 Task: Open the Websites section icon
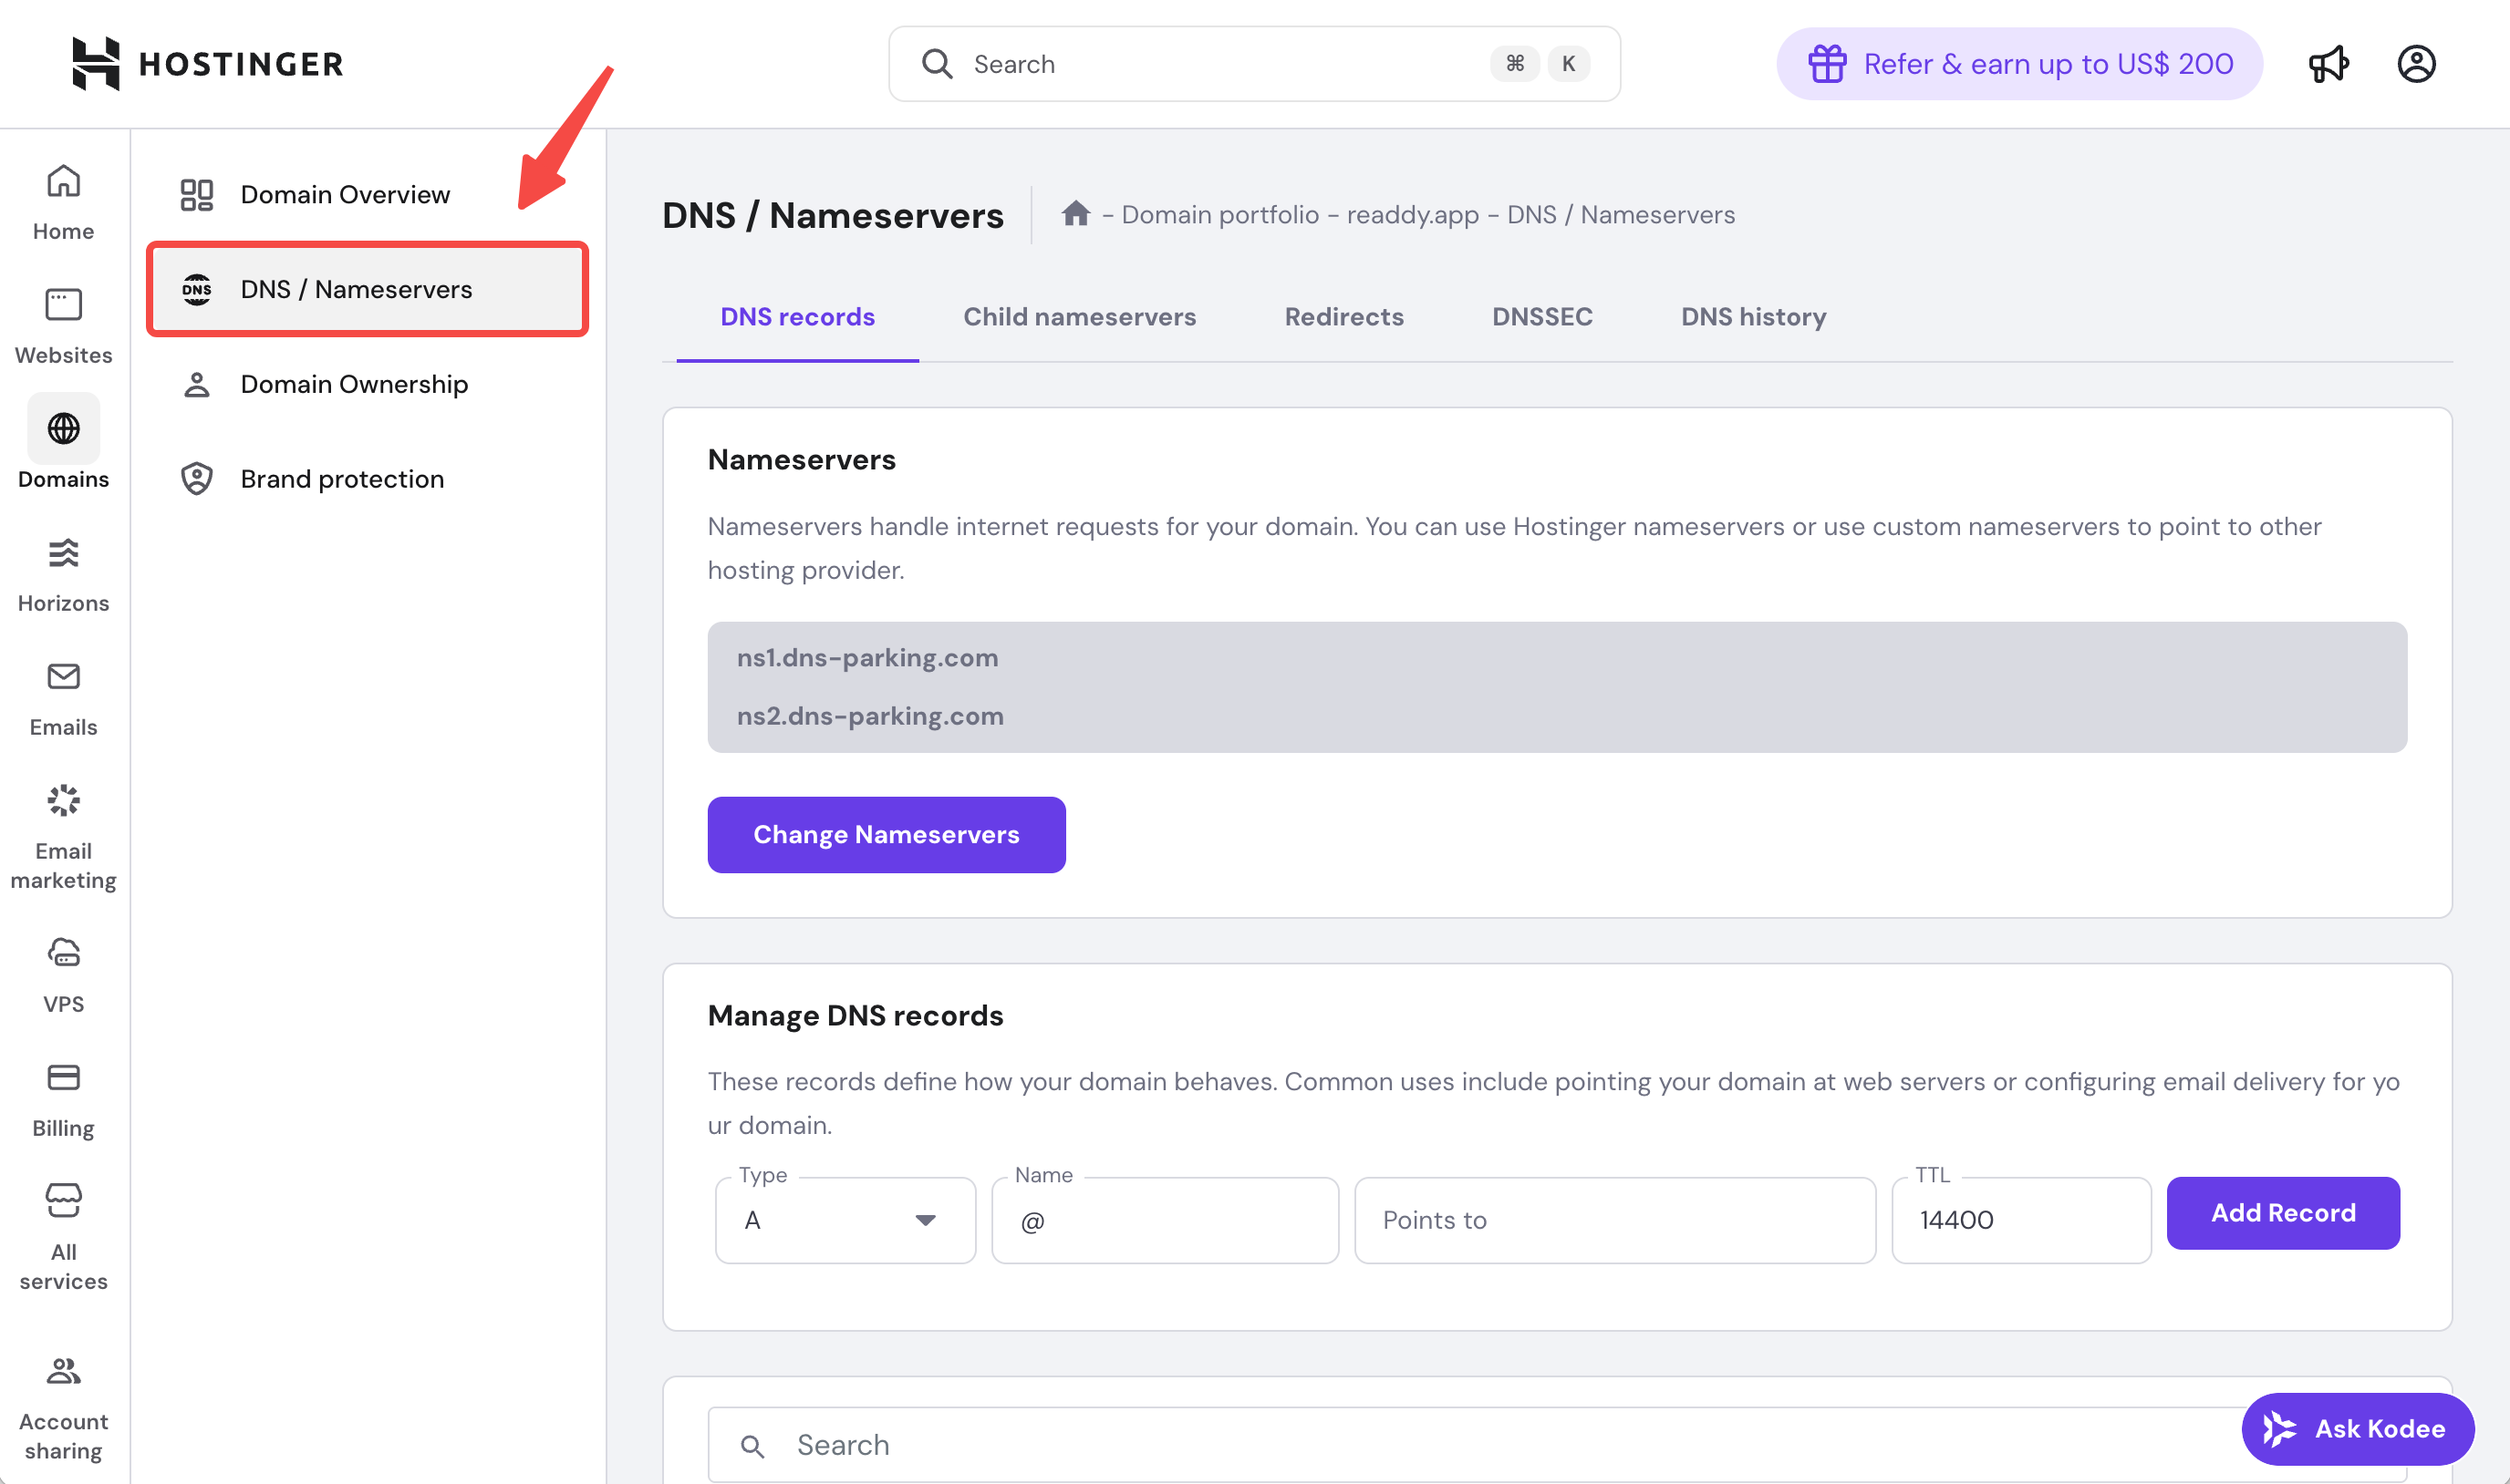(63, 305)
